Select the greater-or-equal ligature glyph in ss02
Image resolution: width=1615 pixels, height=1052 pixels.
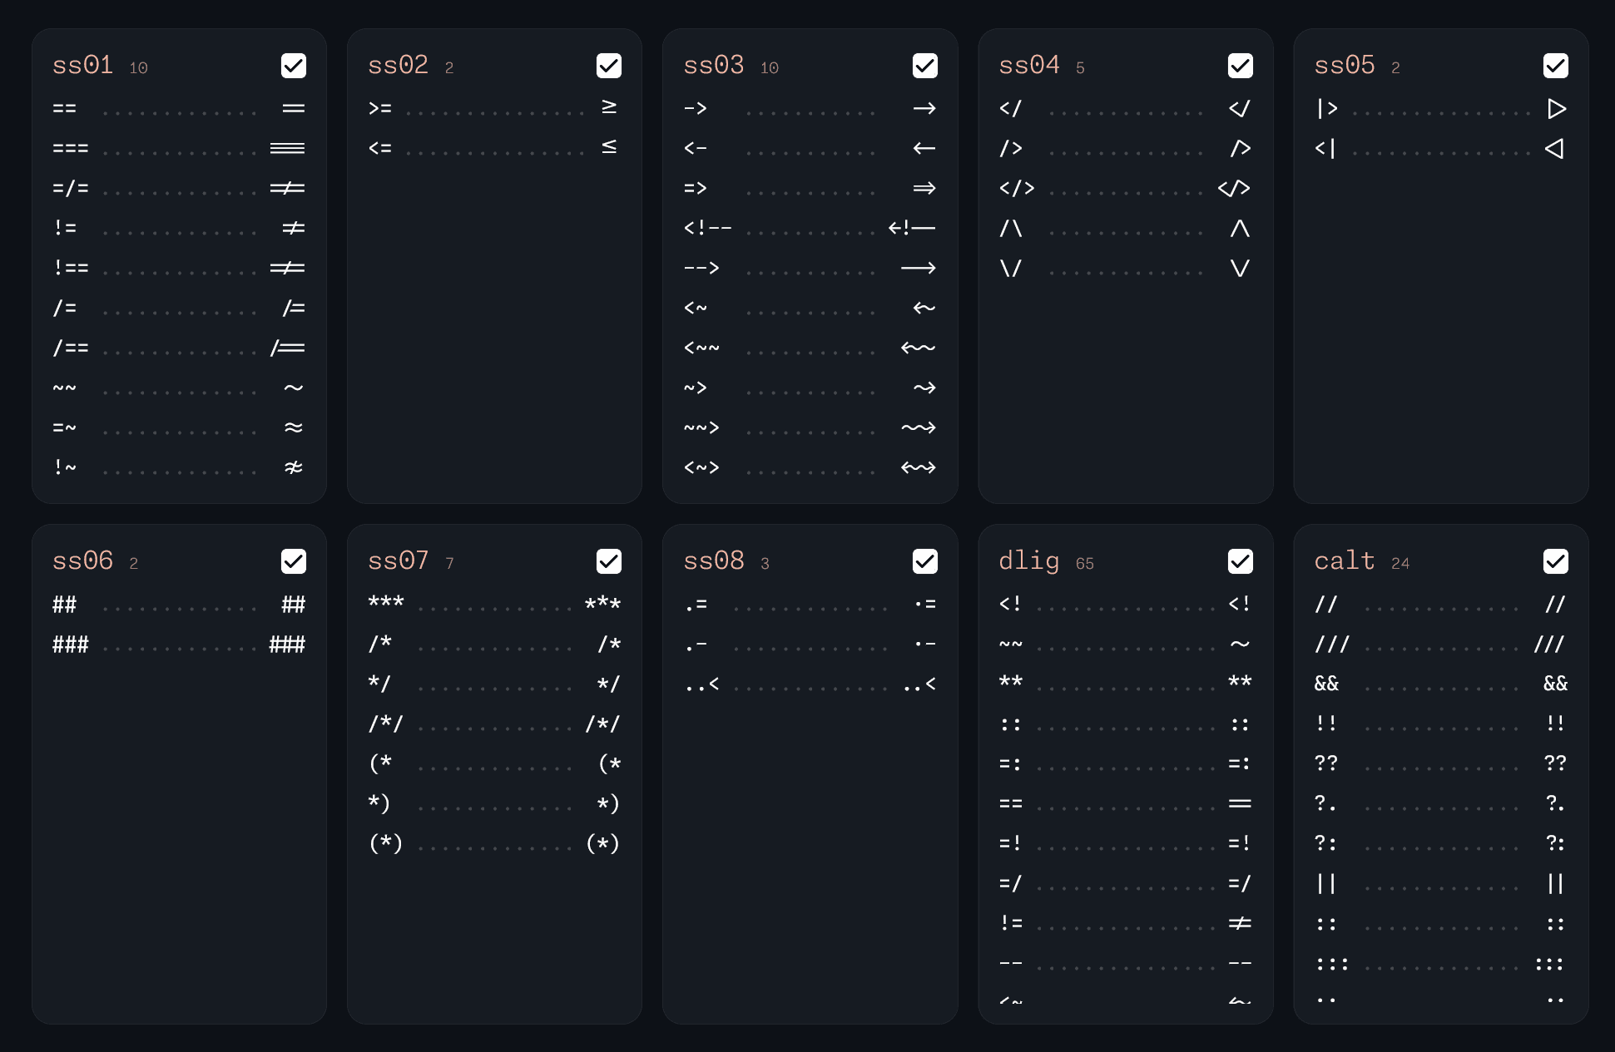click(609, 107)
